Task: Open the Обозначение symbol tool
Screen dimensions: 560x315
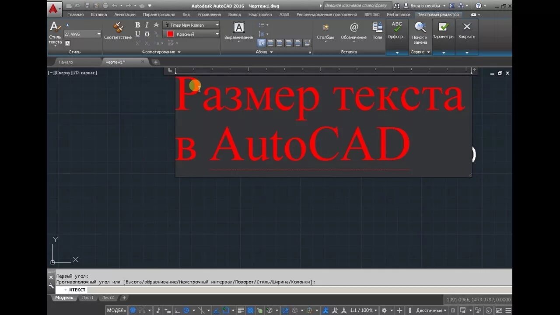Action: tap(353, 31)
